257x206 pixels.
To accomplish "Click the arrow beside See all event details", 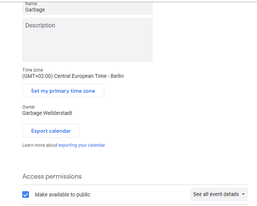I will pyautogui.click(x=243, y=194).
